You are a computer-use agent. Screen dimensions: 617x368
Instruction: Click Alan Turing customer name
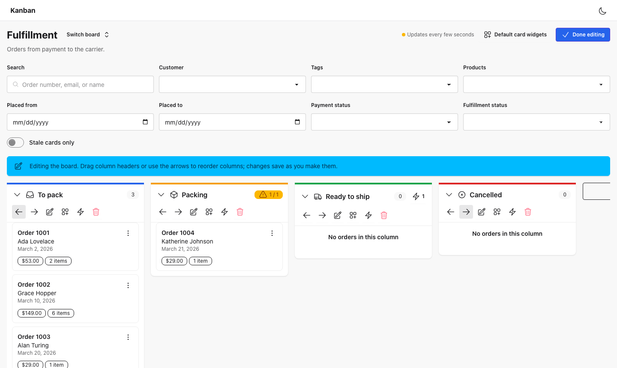(x=33, y=345)
